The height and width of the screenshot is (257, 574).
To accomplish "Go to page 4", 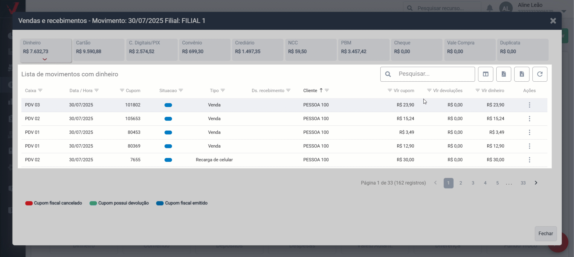I will coord(485,183).
